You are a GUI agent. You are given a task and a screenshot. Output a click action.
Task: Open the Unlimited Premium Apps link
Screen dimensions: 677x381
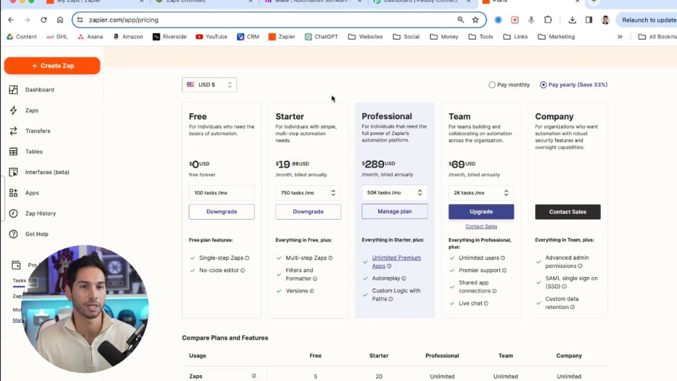(397, 262)
